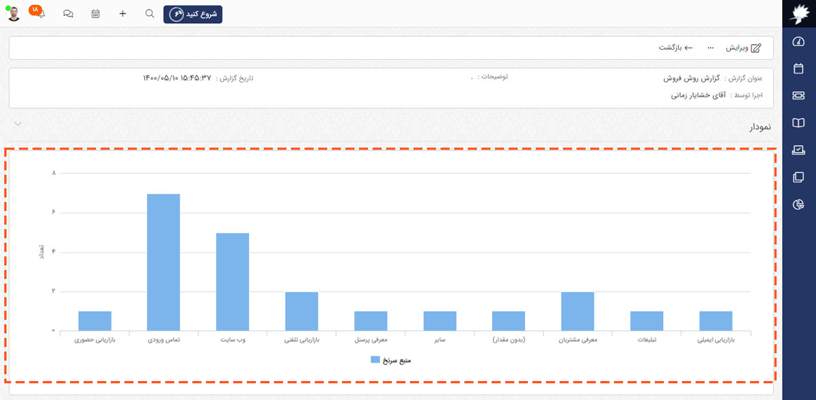Open the chat messages icon
816x400 pixels.
[68, 14]
